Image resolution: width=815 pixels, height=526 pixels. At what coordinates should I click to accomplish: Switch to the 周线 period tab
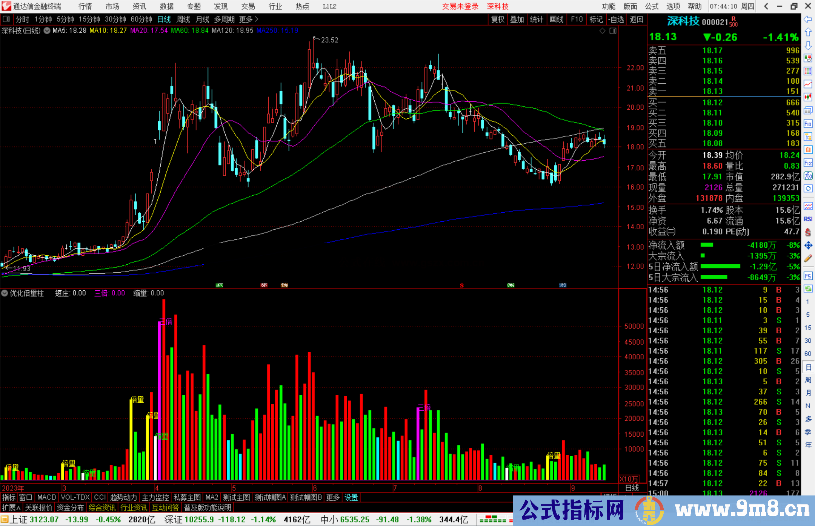(x=183, y=19)
